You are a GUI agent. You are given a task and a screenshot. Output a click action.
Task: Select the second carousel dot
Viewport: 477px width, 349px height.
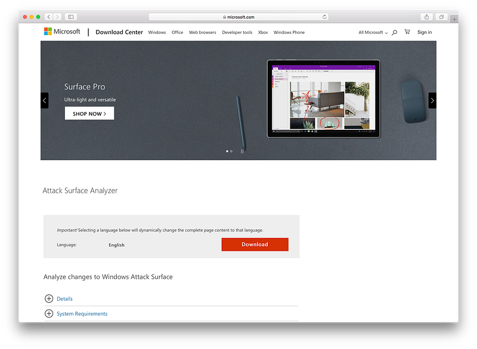pos(231,151)
